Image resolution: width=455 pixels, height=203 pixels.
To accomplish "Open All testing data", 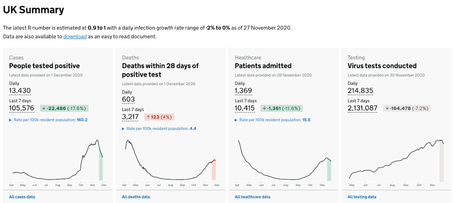I will tap(362, 197).
